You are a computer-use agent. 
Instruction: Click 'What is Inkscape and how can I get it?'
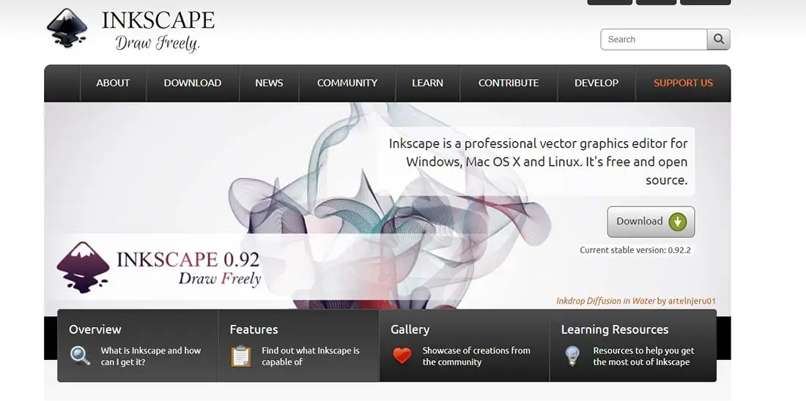coord(151,356)
